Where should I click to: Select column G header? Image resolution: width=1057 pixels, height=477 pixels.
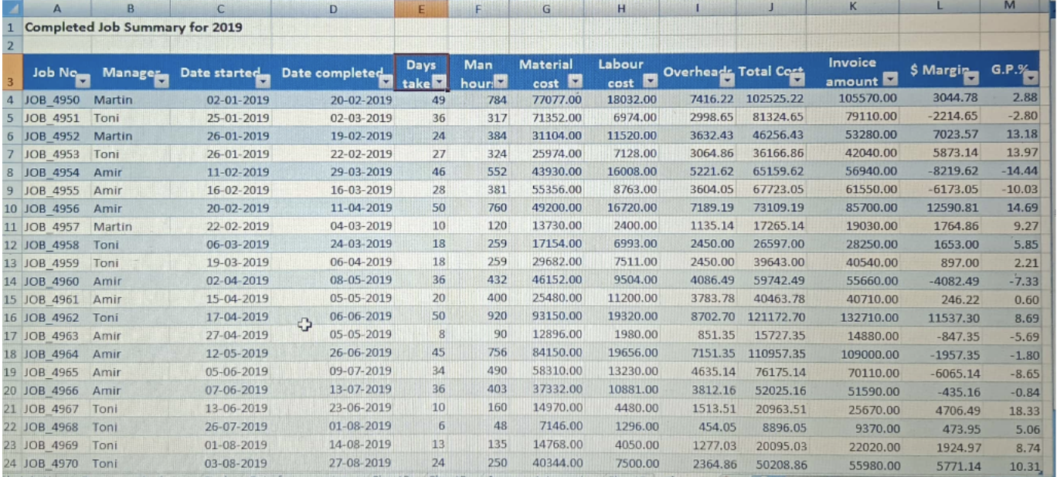point(546,9)
